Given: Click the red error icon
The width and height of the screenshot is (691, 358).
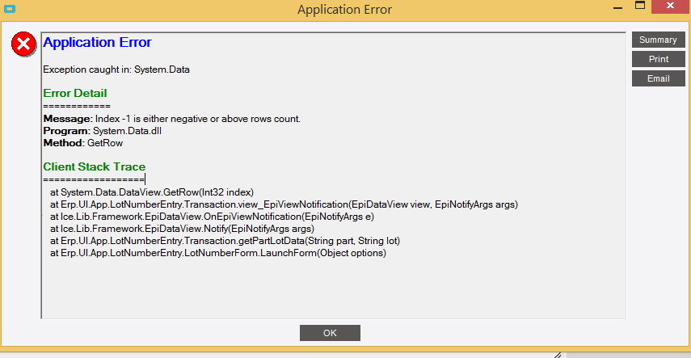Looking at the screenshot, I should coord(23,44).
